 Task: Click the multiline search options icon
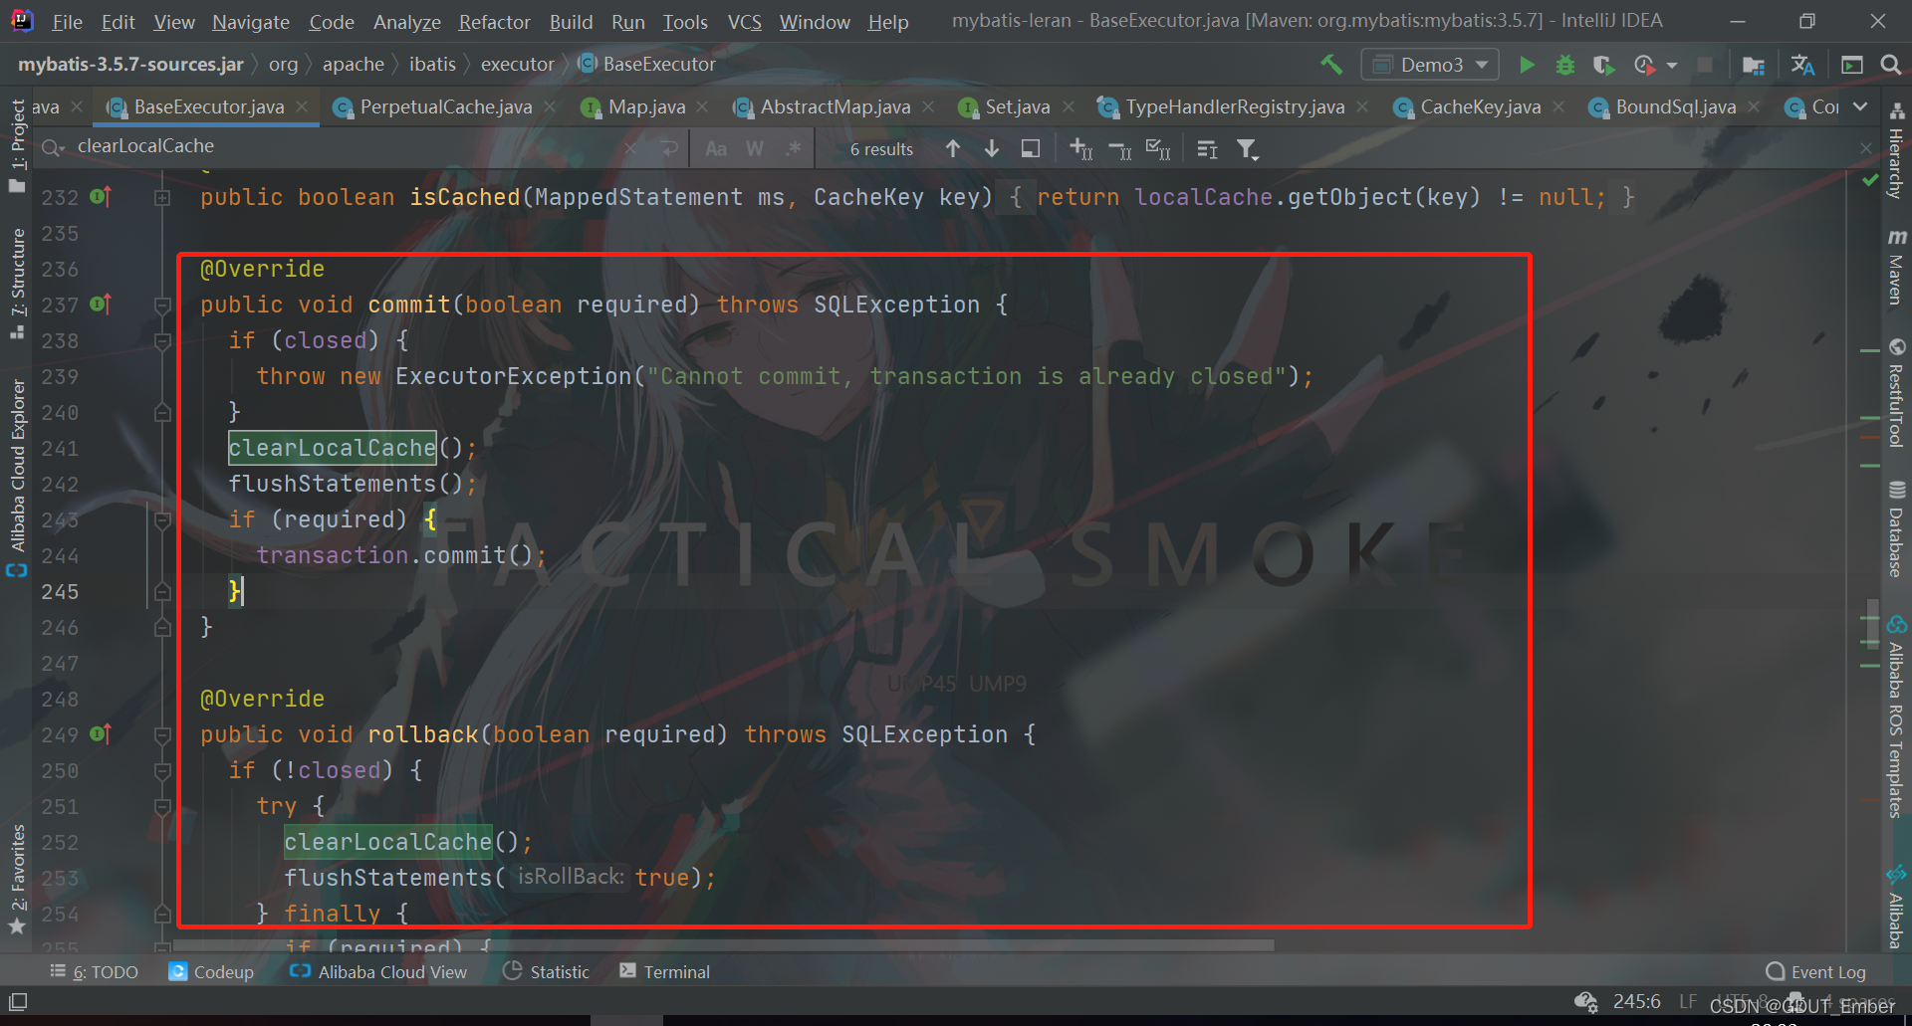1208,148
